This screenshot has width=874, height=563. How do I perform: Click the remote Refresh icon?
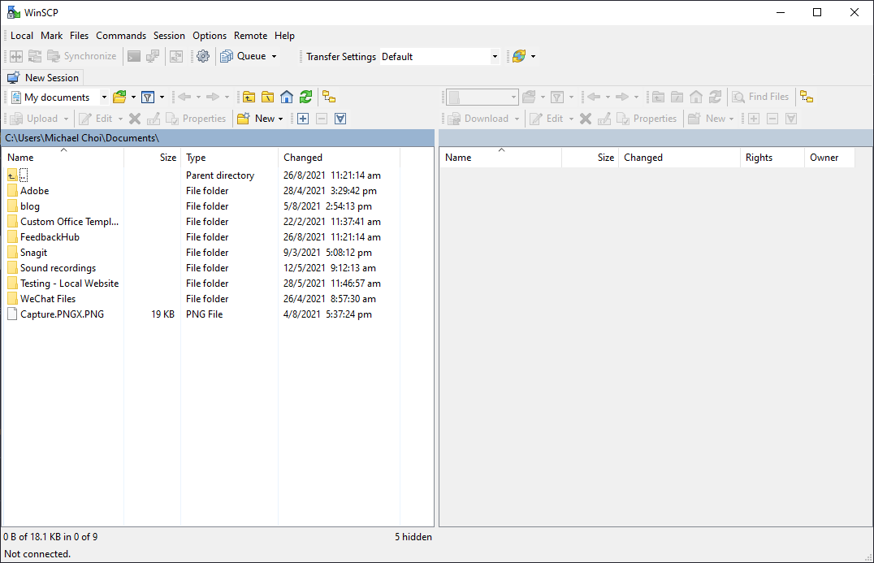(715, 97)
